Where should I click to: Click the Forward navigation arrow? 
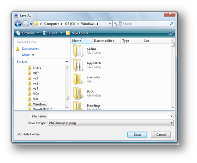pos(25,24)
